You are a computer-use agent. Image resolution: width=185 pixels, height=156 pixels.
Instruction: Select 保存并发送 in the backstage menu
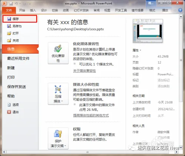click(17, 87)
